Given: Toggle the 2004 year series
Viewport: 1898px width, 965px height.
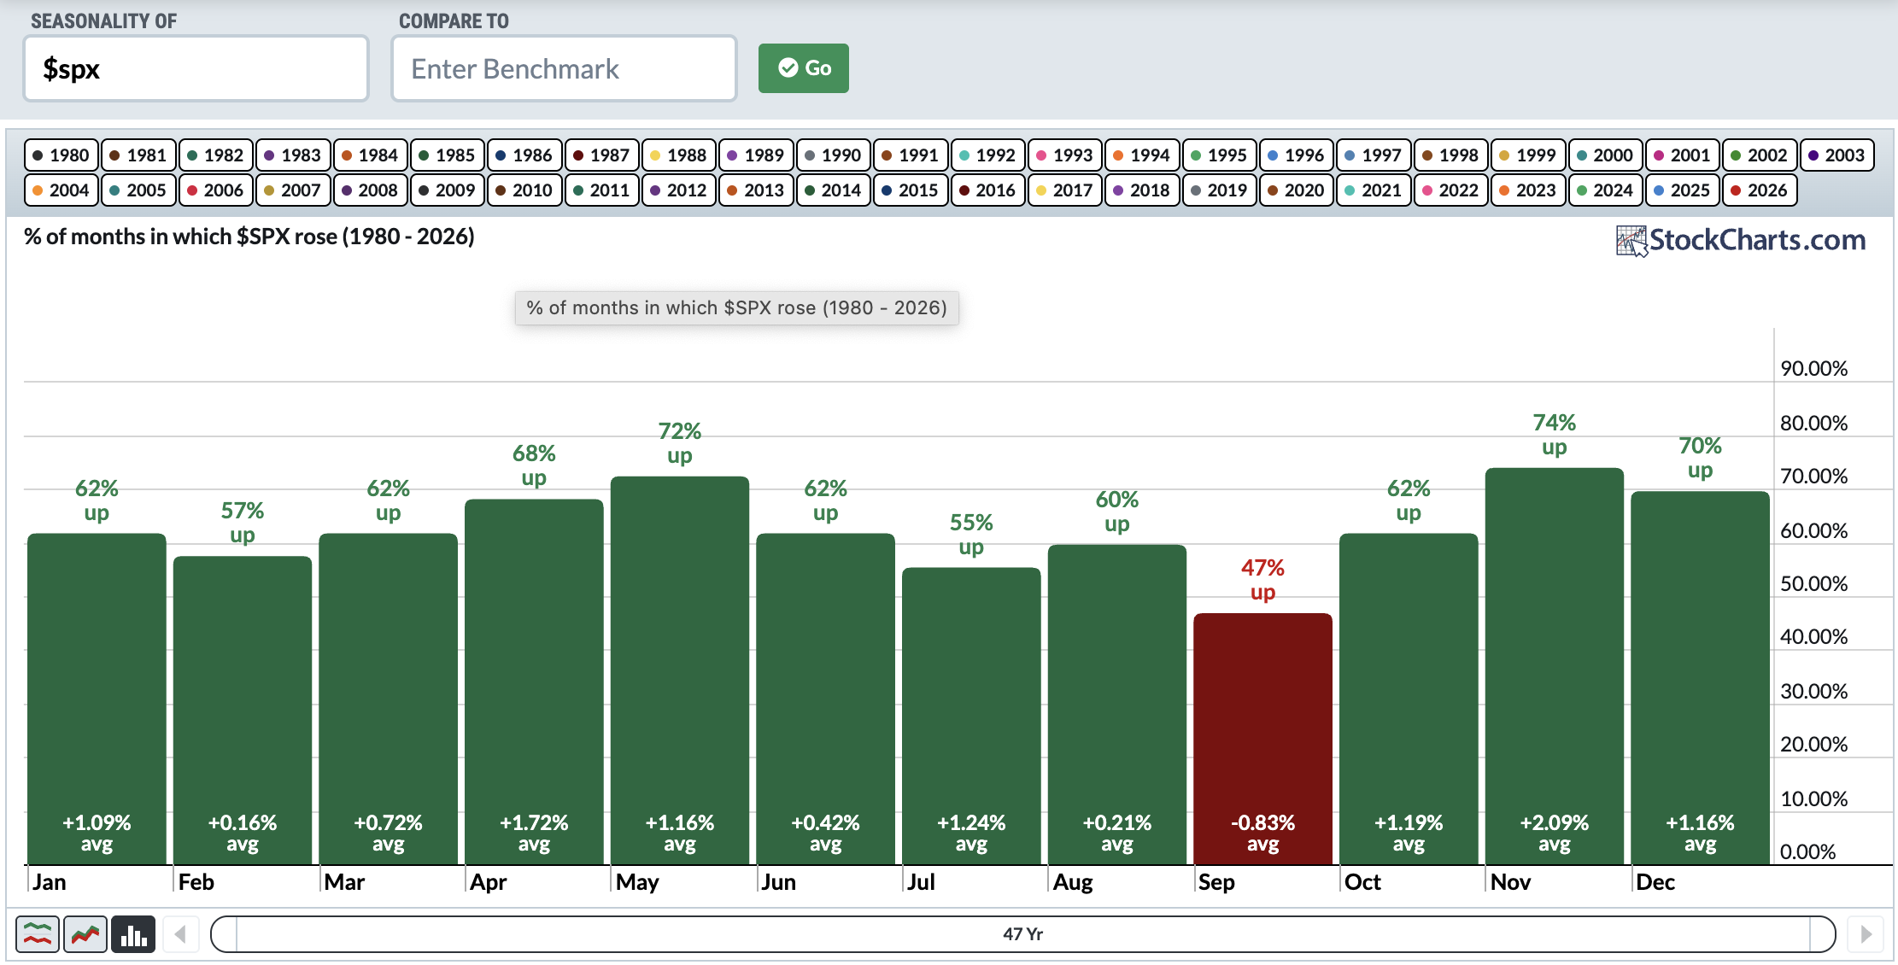Looking at the screenshot, I should pyautogui.click(x=62, y=190).
